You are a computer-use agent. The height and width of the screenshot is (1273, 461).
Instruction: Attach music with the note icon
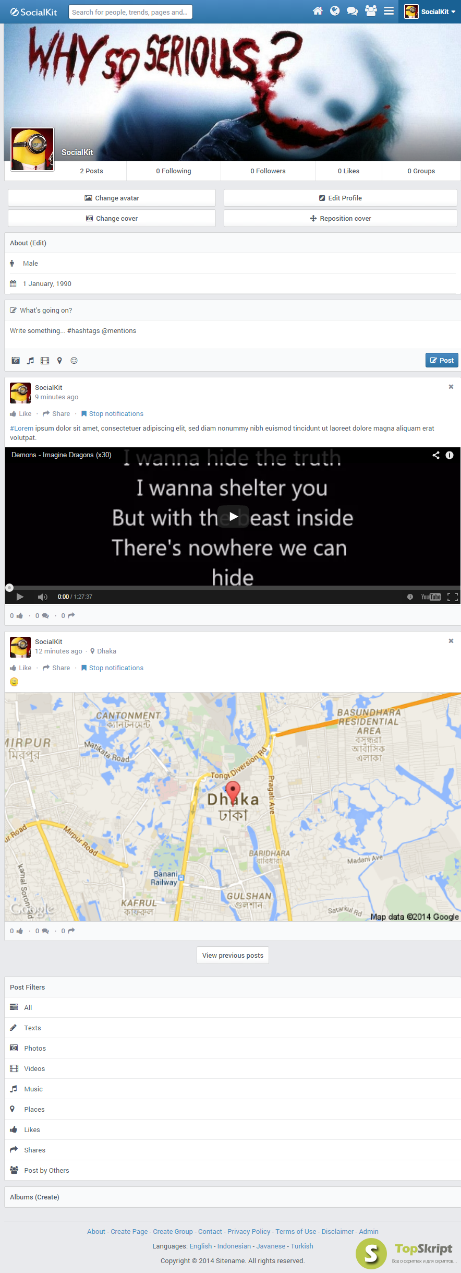click(x=30, y=361)
